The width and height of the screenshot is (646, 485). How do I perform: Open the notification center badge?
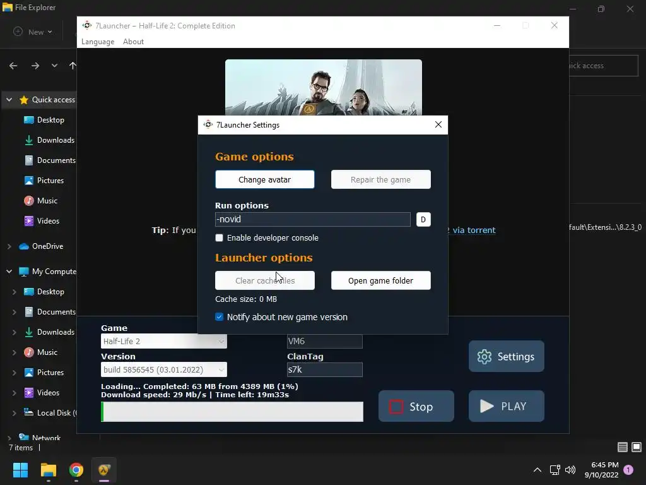click(x=628, y=470)
